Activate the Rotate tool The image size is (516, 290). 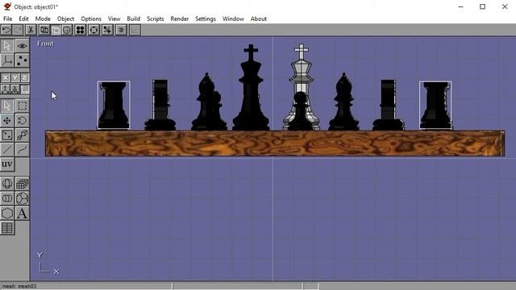pos(22,121)
